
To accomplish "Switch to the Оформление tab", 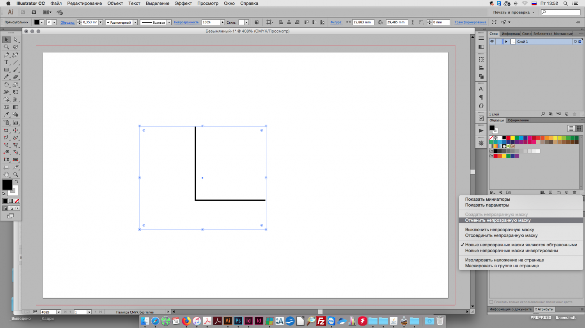I will 518,120.
